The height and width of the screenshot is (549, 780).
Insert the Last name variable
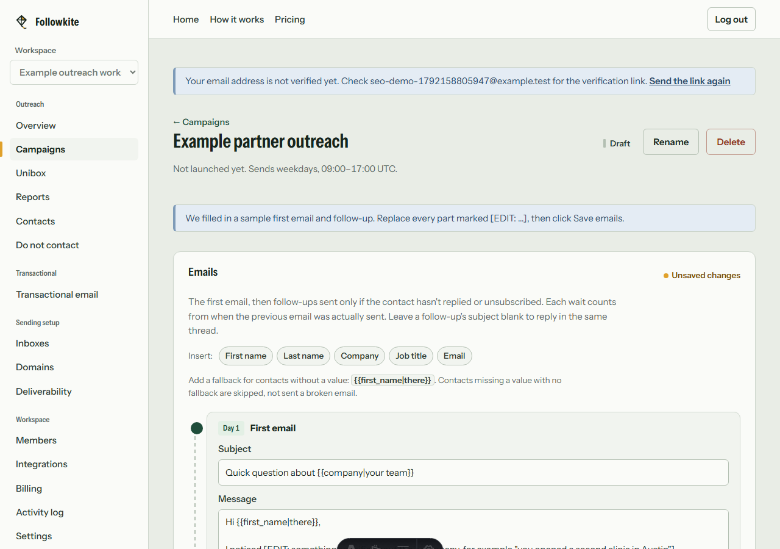click(x=303, y=356)
